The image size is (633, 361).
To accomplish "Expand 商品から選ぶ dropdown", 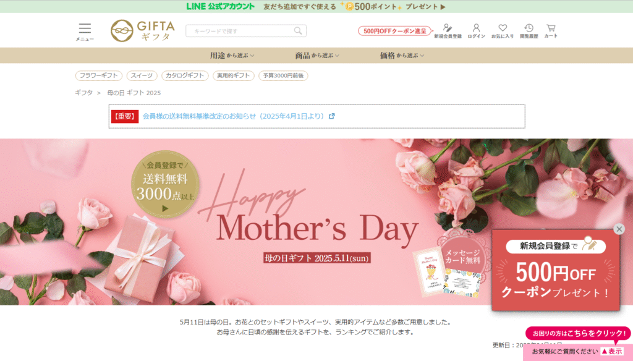I will (317, 55).
